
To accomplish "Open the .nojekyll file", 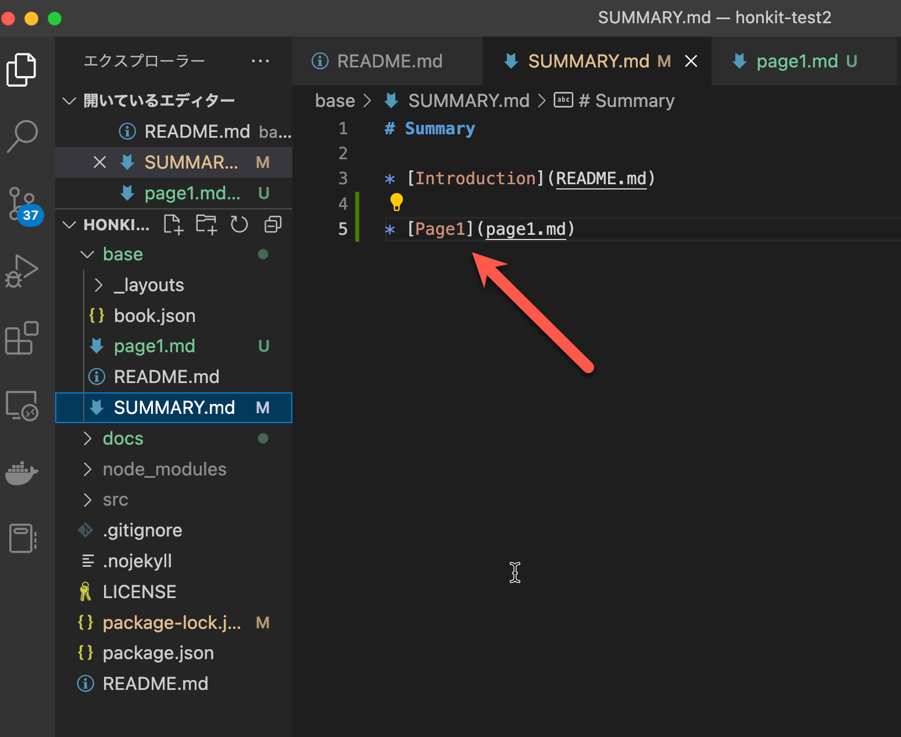I will pos(174,561).
